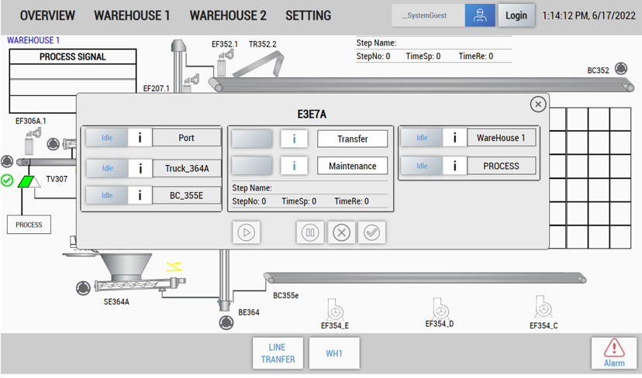Switch to the OVERVIEW tab
Viewport: 642px width, 378px height.
pyautogui.click(x=47, y=15)
